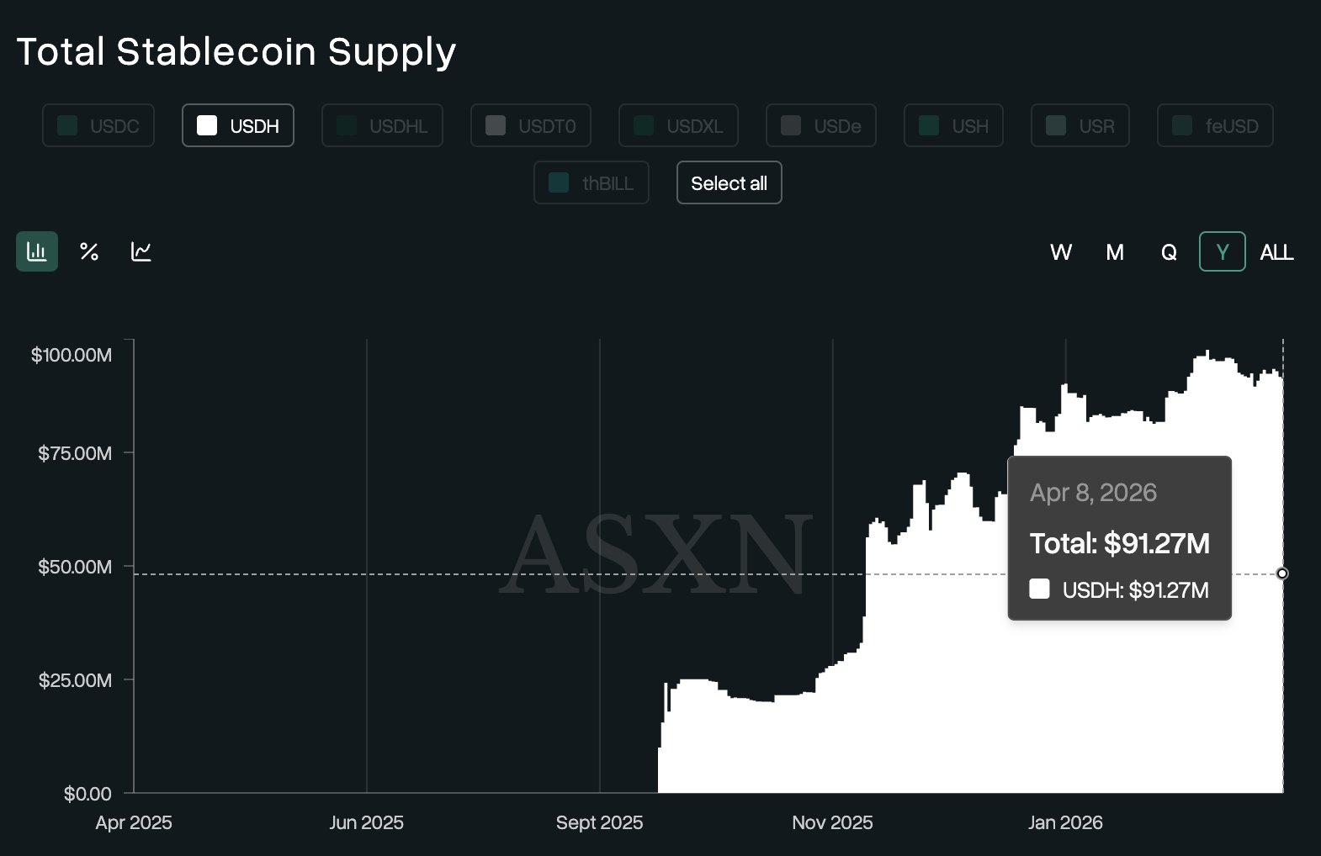
Task: Show the ALL time range
Action: point(1276,252)
